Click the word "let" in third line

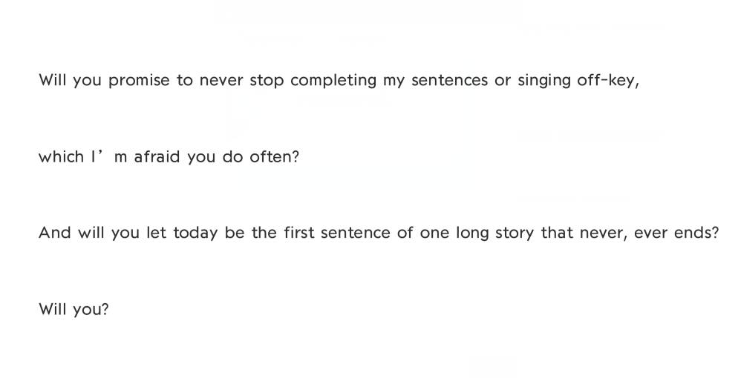(x=157, y=233)
